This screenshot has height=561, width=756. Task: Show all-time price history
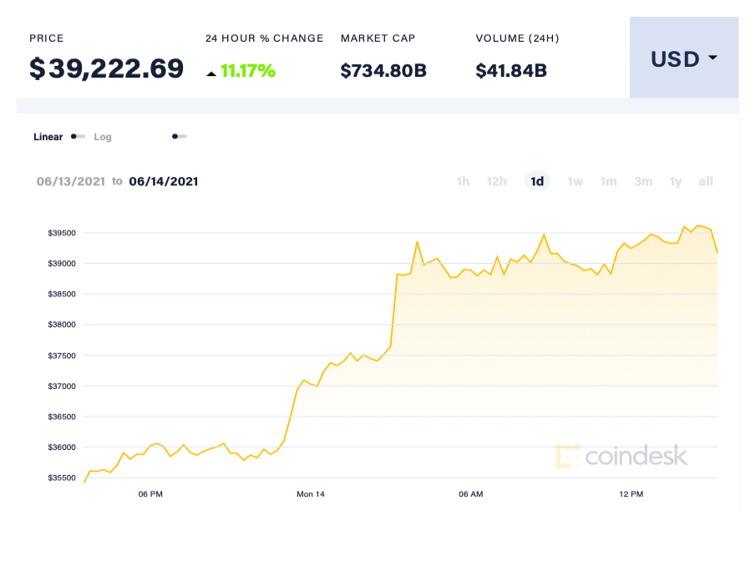coord(706,181)
